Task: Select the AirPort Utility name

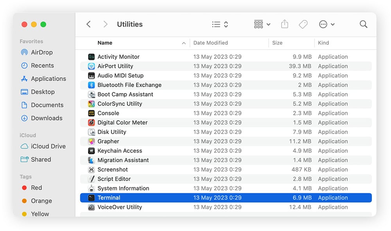Action: coord(115,66)
